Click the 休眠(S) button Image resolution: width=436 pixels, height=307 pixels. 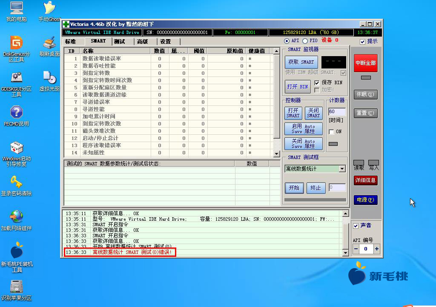(x=366, y=95)
